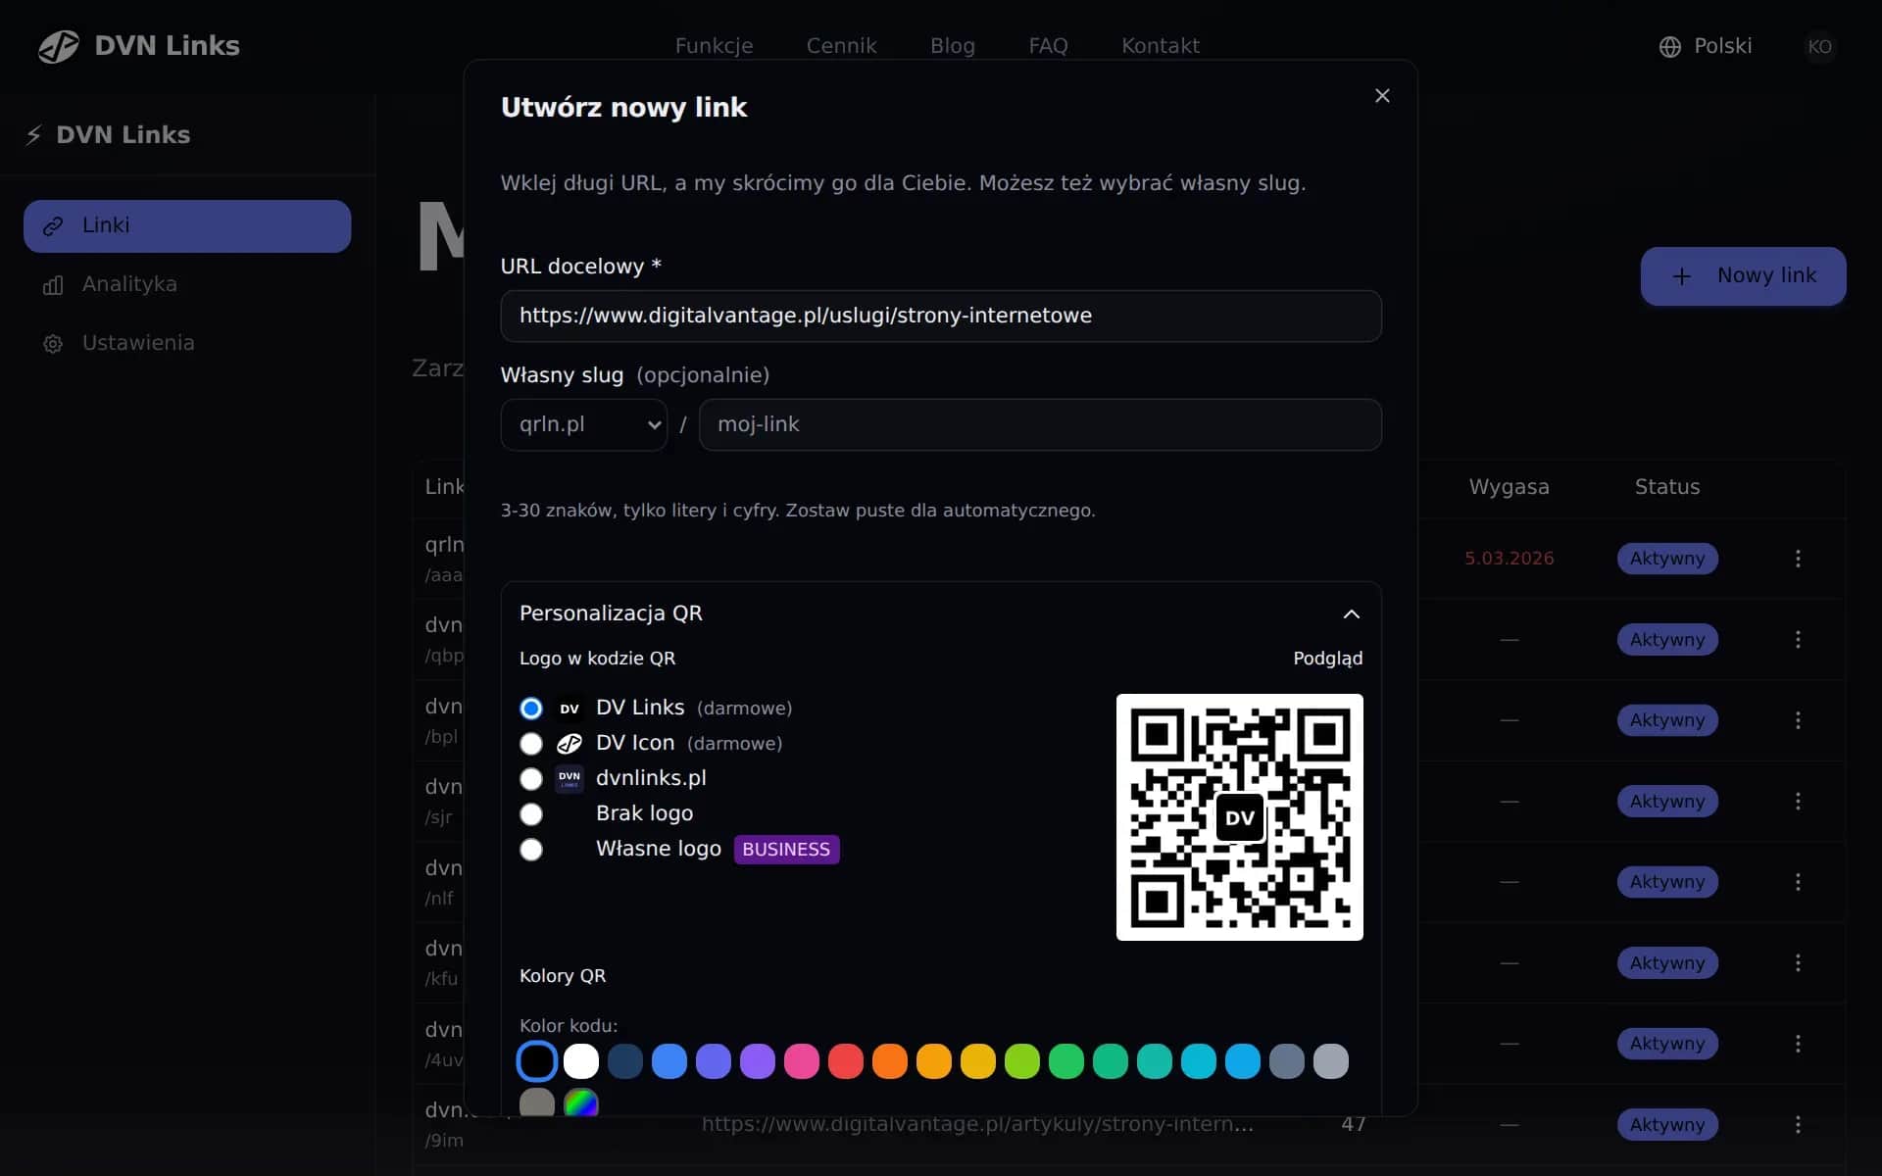Click the Wygasa column header

(1509, 487)
